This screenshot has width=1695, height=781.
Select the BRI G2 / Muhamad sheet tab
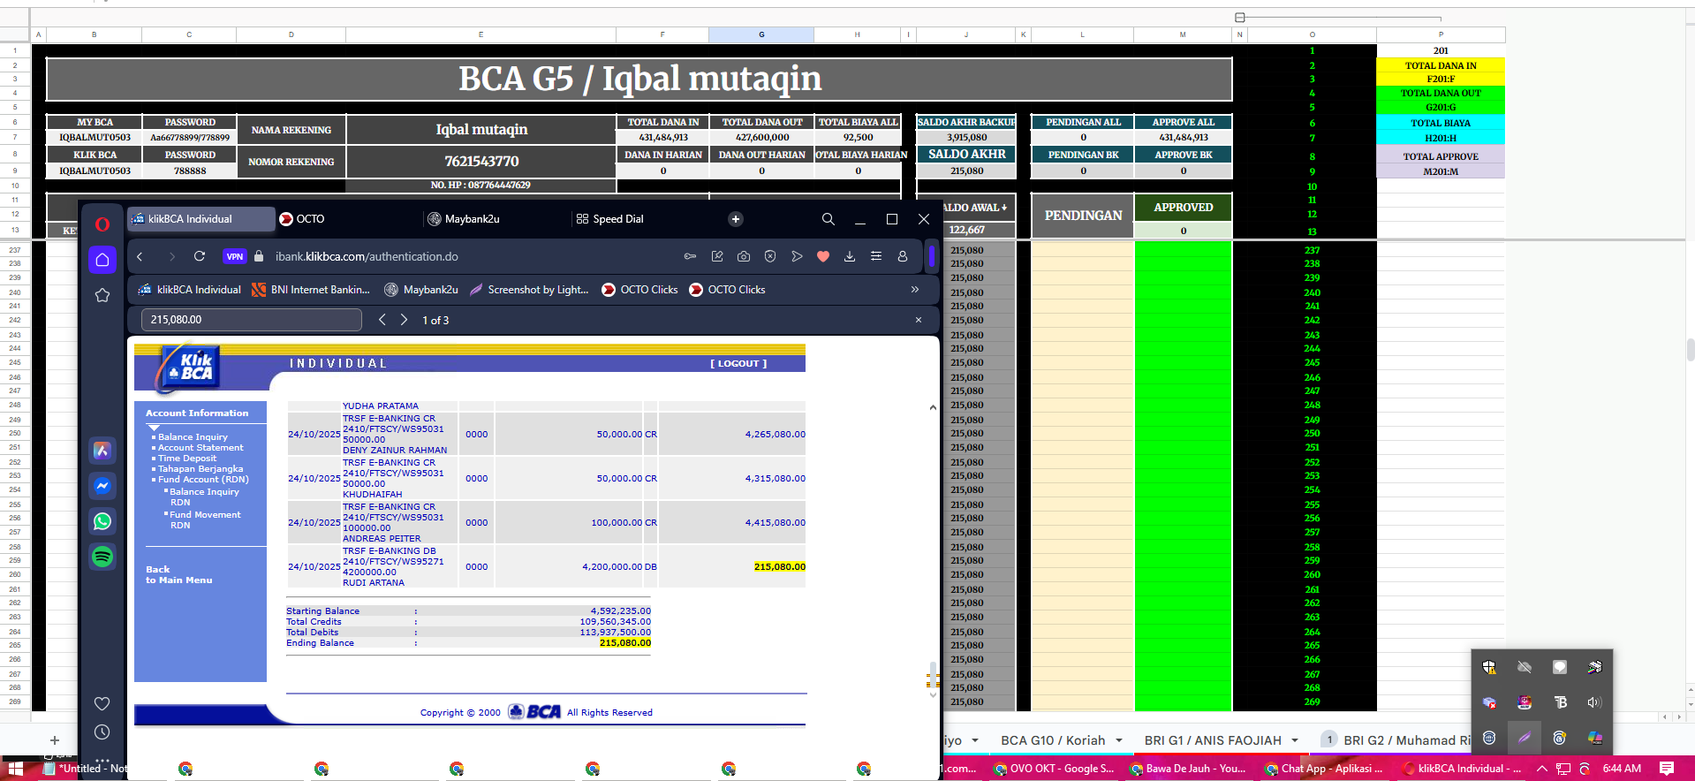1406,740
